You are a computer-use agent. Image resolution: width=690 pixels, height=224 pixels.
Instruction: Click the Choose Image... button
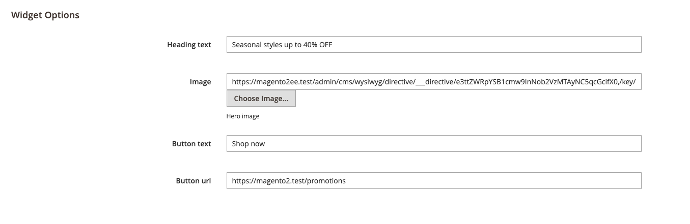coord(261,99)
